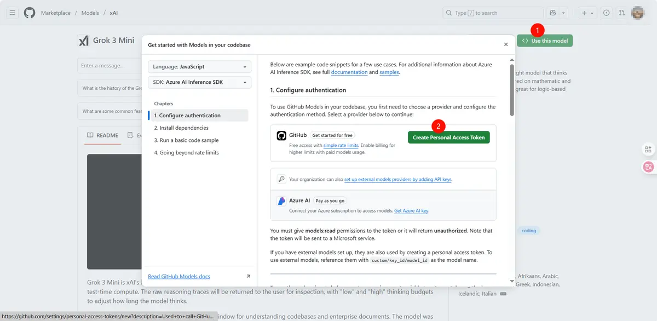Screen dimensions: 657x321
Task: Close the Get started dialog
Action: click(x=506, y=44)
